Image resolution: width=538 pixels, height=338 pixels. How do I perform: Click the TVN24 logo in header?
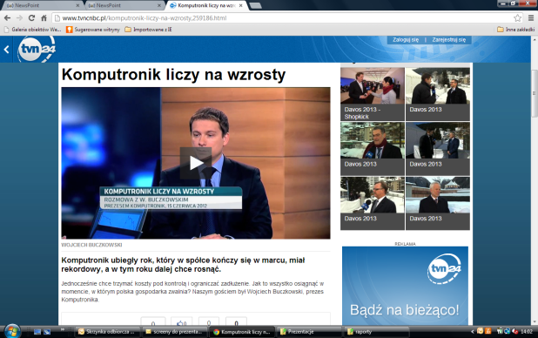tap(36, 50)
